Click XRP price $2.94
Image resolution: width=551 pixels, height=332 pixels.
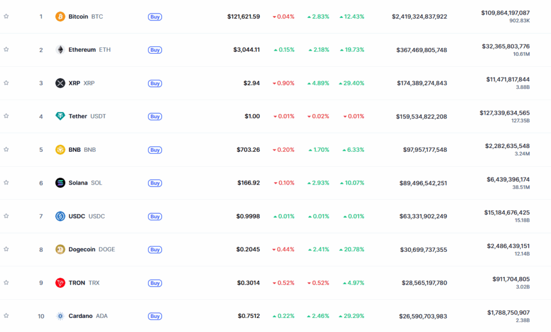pyautogui.click(x=252, y=83)
